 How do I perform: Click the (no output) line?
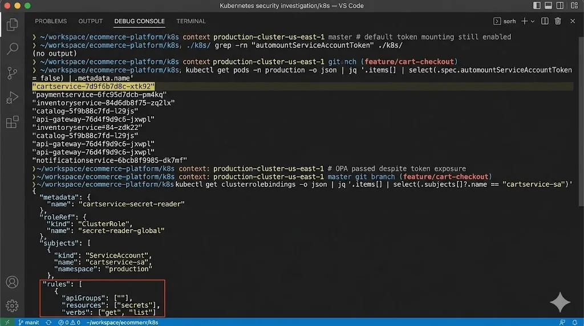click(x=54, y=54)
